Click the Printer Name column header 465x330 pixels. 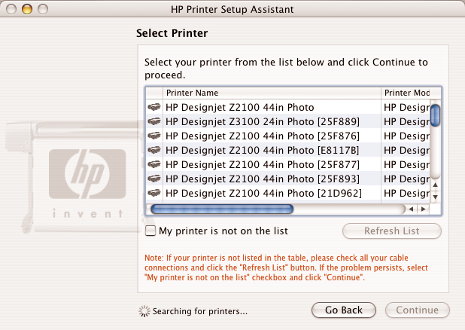[272, 93]
